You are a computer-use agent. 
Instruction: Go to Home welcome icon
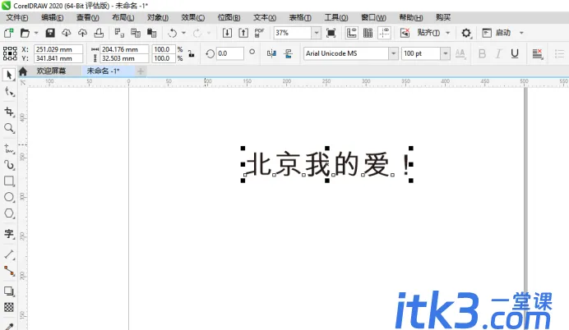23,71
